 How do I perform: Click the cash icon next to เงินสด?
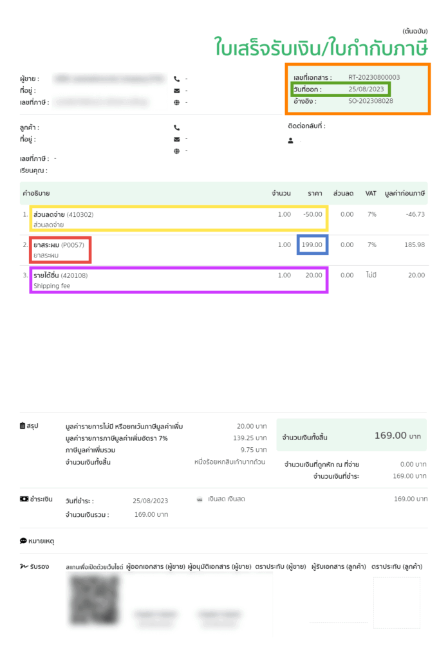(x=200, y=499)
